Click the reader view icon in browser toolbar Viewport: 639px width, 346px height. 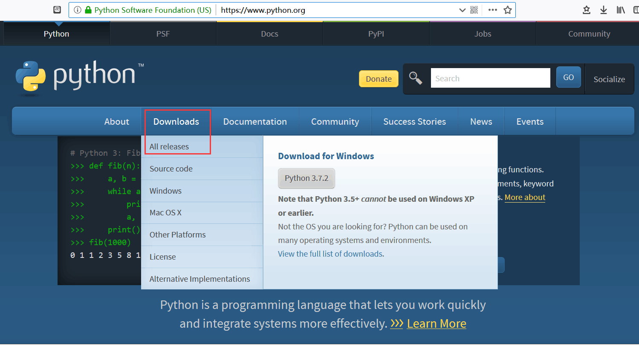click(57, 10)
